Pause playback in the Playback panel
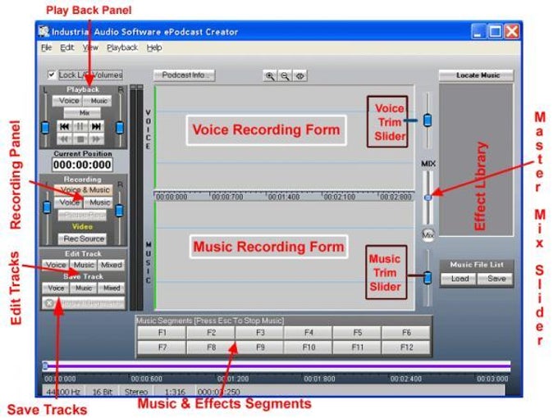The width and height of the screenshot is (558, 418). coord(80,126)
